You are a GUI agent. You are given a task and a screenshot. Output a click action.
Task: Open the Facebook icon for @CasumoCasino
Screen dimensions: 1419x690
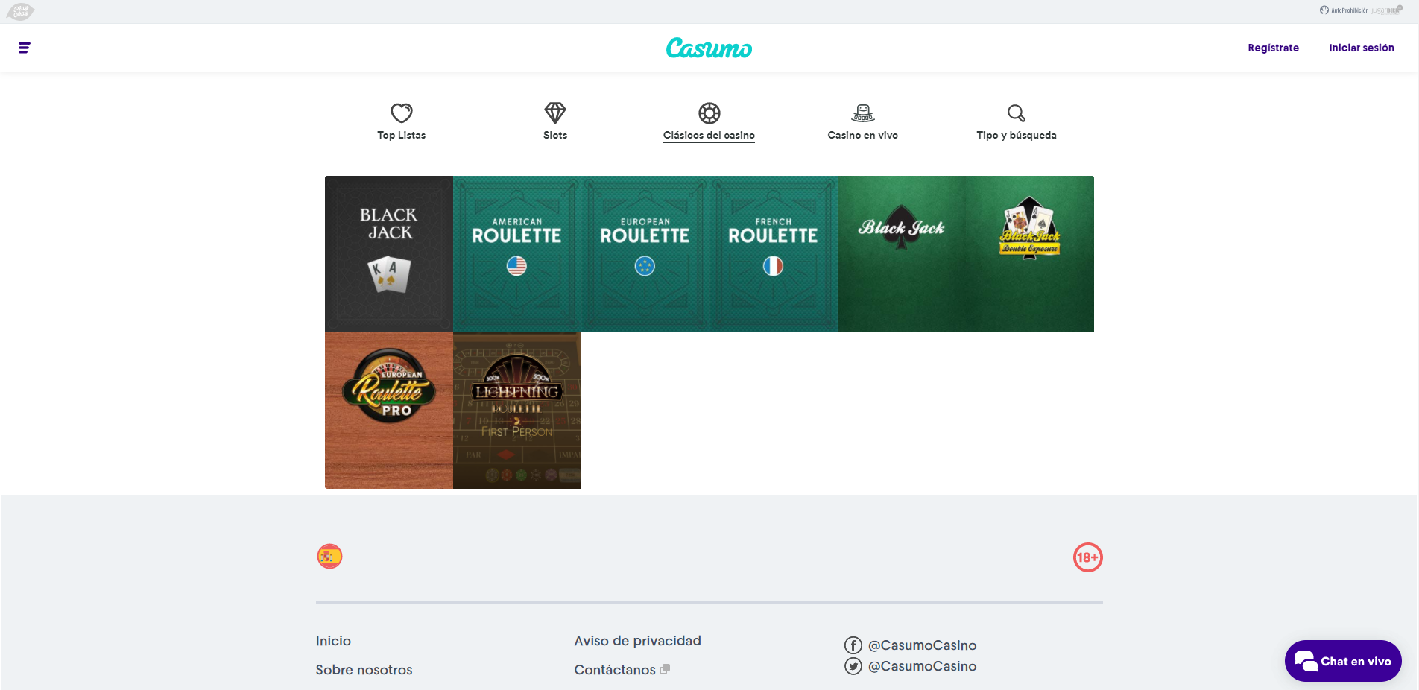coord(853,645)
